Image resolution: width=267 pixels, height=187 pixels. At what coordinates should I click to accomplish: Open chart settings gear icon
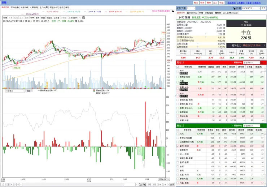click(x=83, y=18)
